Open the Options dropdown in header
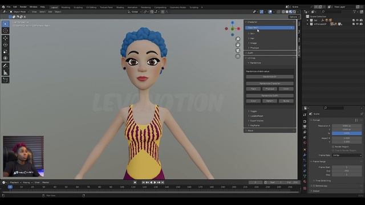Viewport: 365px width, 205px height. pos(294,17)
